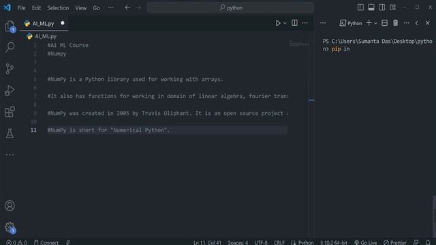The image size is (436, 245).
Task: Open the Manage settings gear
Action: [x=10, y=227]
